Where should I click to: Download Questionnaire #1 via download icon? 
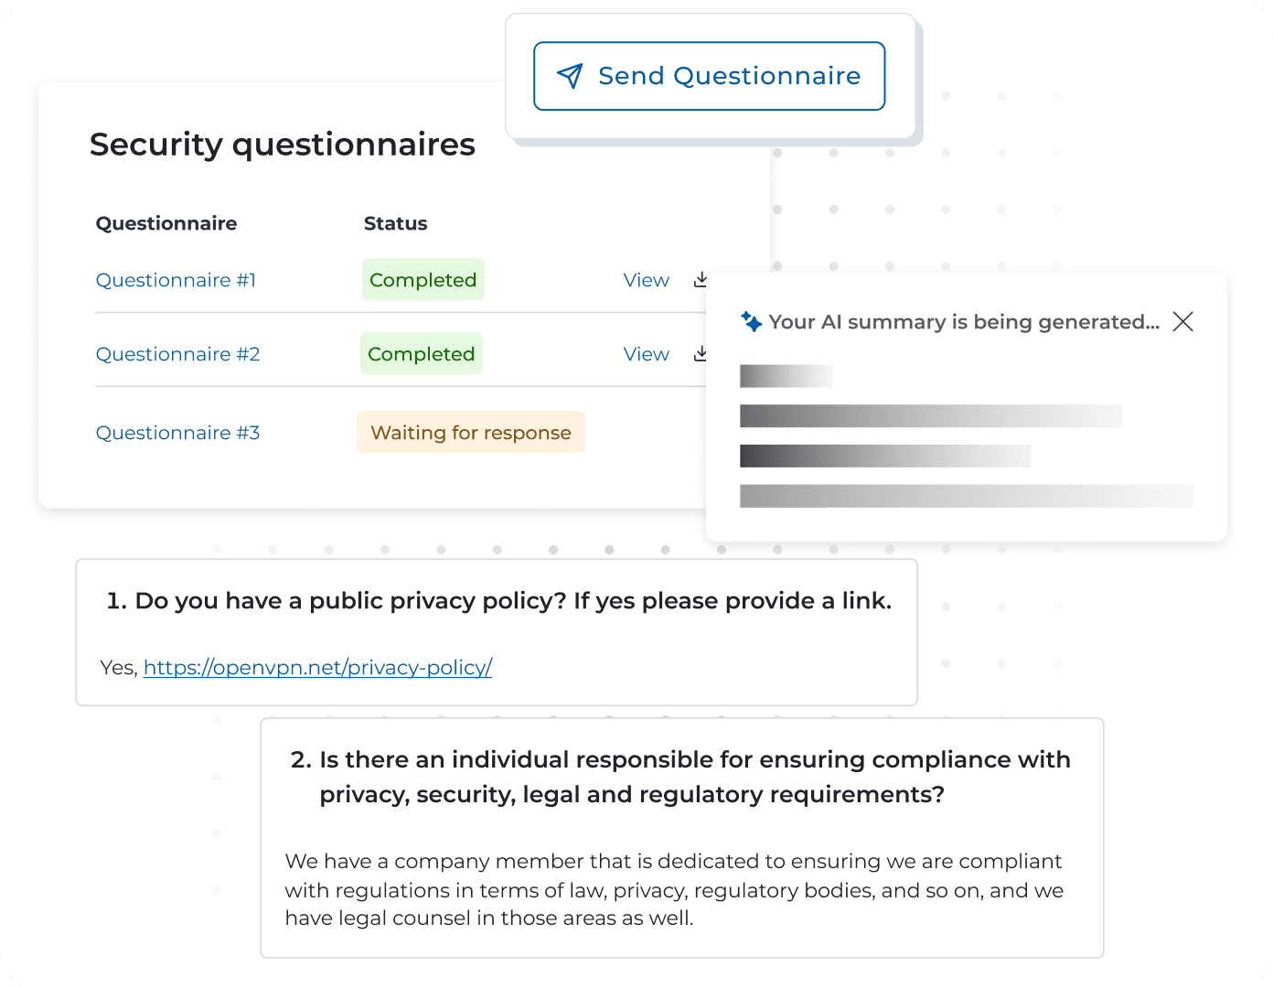coord(700,279)
